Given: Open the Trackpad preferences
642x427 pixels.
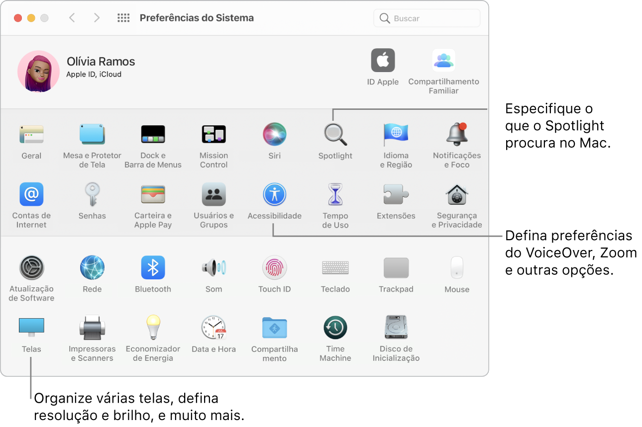Looking at the screenshot, I should pos(396,268).
